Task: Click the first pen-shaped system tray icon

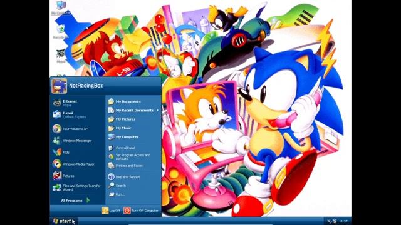Action: point(330,221)
